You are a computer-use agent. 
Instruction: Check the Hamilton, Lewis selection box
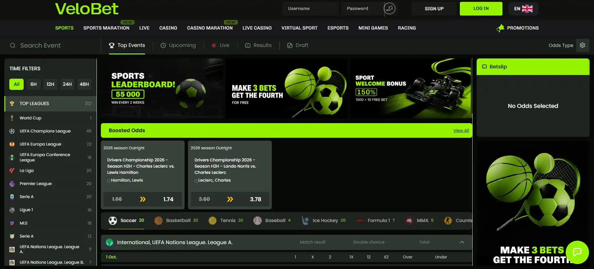coord(109,181)
